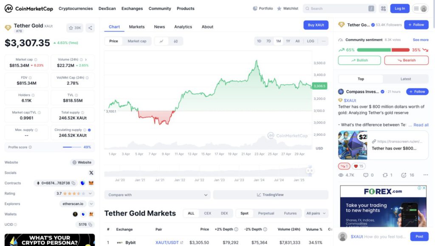Toggle chart to Market cap view
This screenshot has height=246, width=435.
coord(137,41)
